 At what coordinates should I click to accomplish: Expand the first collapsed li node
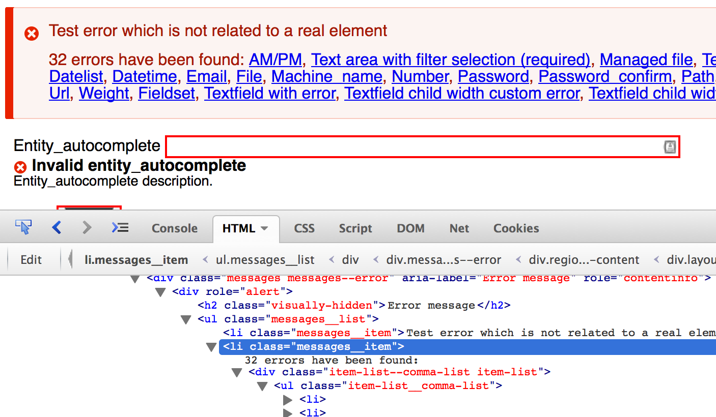(x=288, y=400)
